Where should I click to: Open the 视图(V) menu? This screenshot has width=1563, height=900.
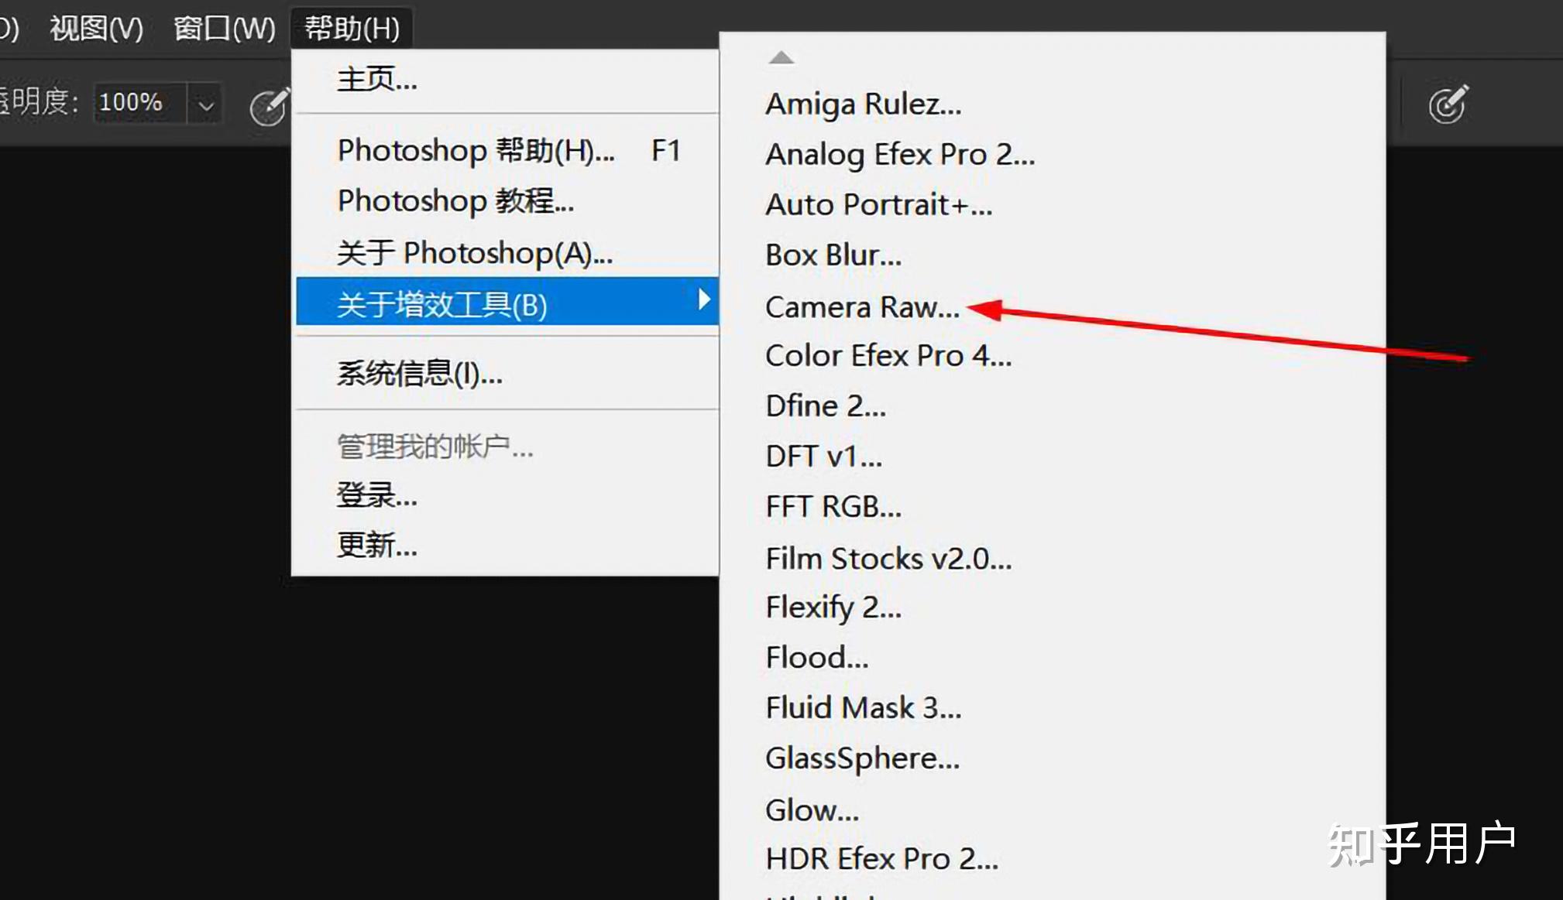pyautogui.click(x=96, y=29)
